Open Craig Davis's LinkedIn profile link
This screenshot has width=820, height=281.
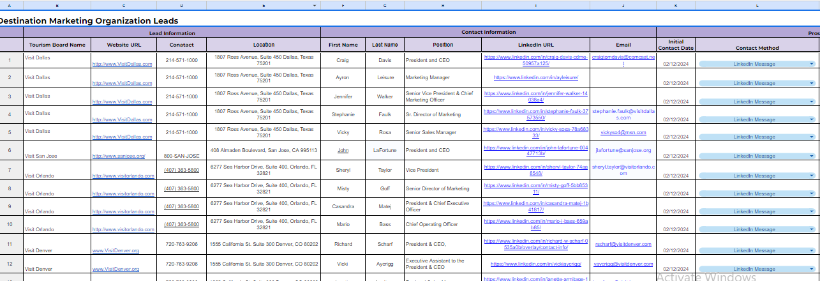coord(536,60)
